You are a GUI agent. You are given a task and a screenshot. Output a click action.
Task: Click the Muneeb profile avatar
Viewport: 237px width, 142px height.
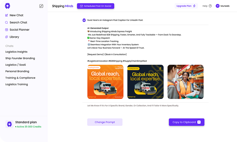pos(217,6)
